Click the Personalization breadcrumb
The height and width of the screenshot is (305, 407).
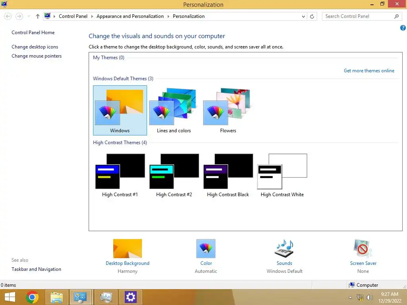[x=189, y=16]
